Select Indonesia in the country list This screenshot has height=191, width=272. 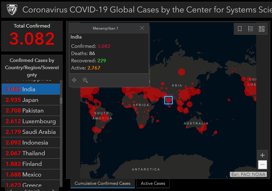pyautogui.click(x=31, y=142)
